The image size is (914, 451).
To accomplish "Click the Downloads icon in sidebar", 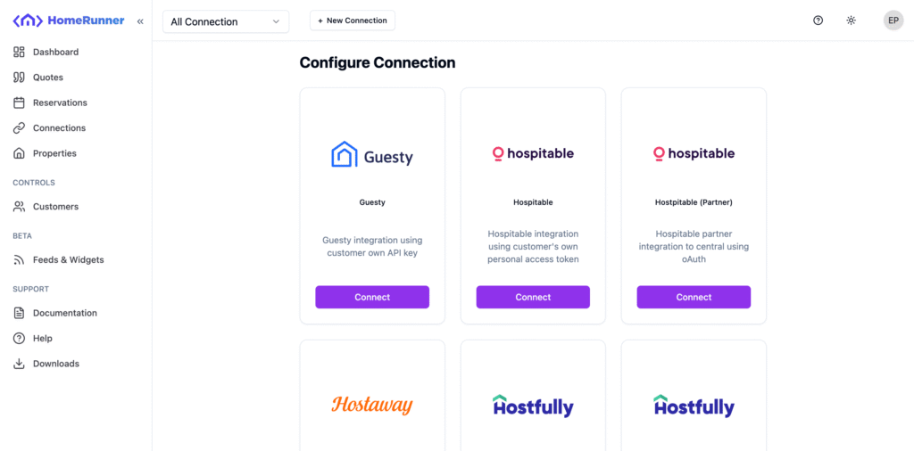I will pos(19,364).
